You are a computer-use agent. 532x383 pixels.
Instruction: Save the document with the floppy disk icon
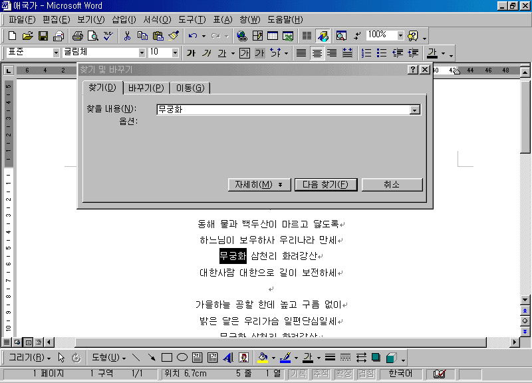[43, 36]
